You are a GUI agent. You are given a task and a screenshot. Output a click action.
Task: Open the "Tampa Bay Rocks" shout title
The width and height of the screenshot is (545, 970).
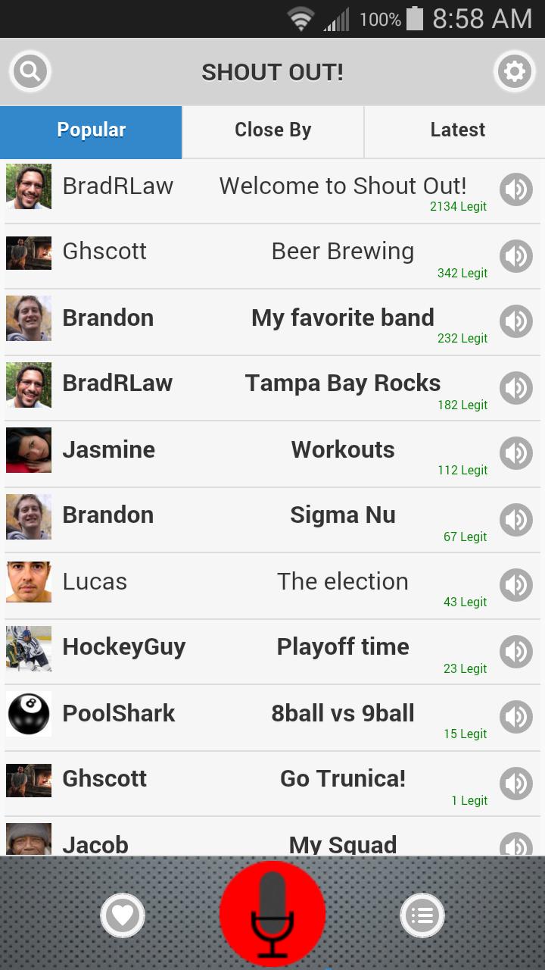point(343,383)
